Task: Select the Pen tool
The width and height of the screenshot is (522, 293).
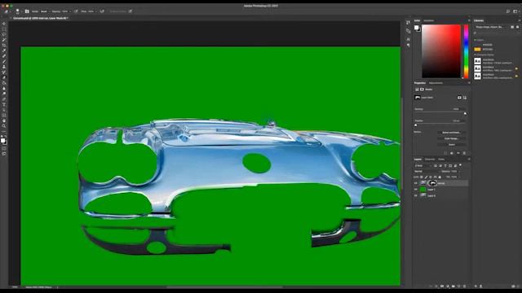Action: (4, 99)
